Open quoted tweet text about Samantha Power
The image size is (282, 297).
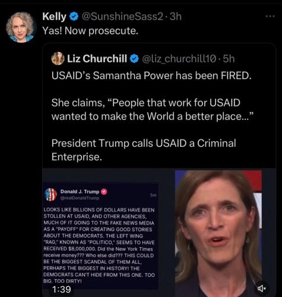click(151, 116)
